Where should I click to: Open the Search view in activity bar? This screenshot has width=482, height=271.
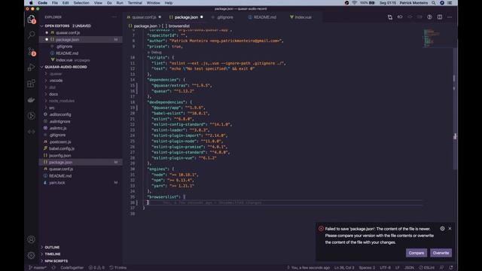pos(32,35)
